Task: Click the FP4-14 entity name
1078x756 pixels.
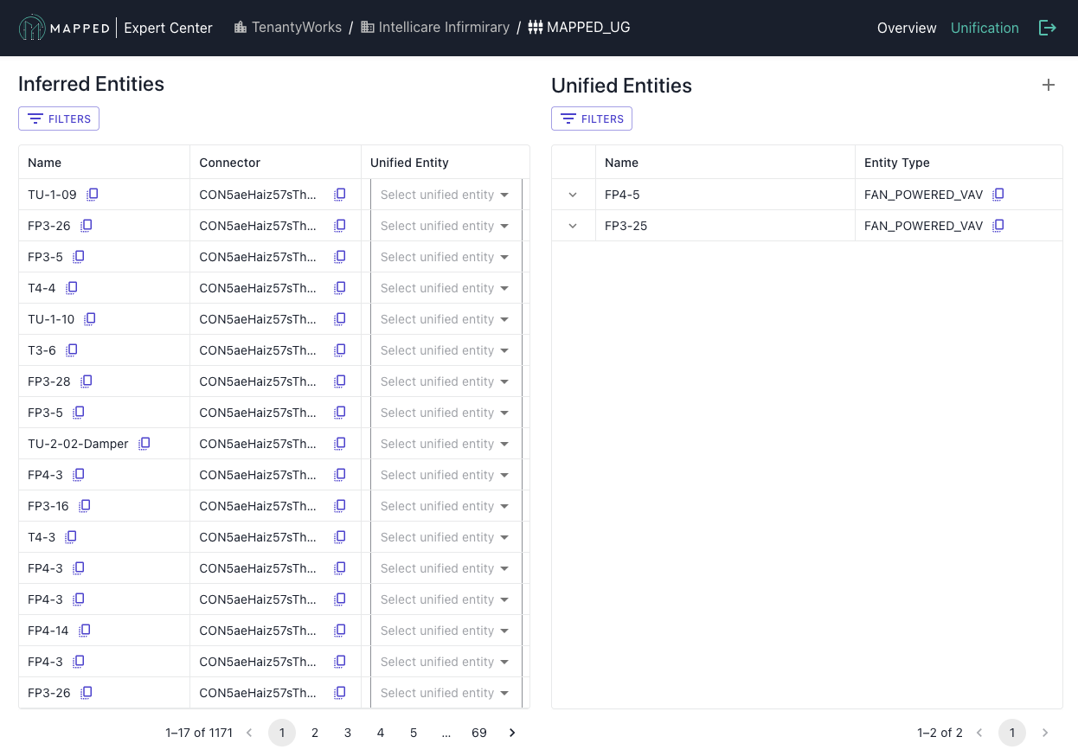Action: [x=48, y=631]
